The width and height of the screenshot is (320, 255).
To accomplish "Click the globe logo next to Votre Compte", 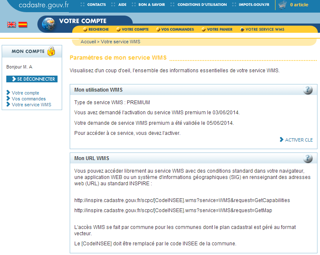I will [x=49, y=24].
